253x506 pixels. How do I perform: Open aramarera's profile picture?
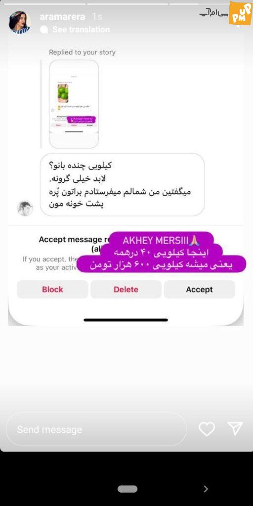pyautogui.click(x=20, y=22)
